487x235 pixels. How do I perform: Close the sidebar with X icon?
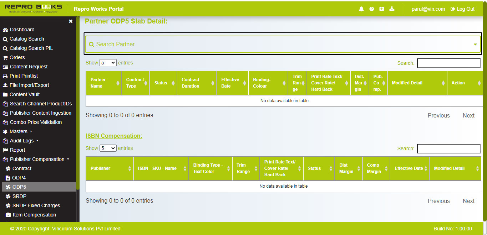(71, 21)
